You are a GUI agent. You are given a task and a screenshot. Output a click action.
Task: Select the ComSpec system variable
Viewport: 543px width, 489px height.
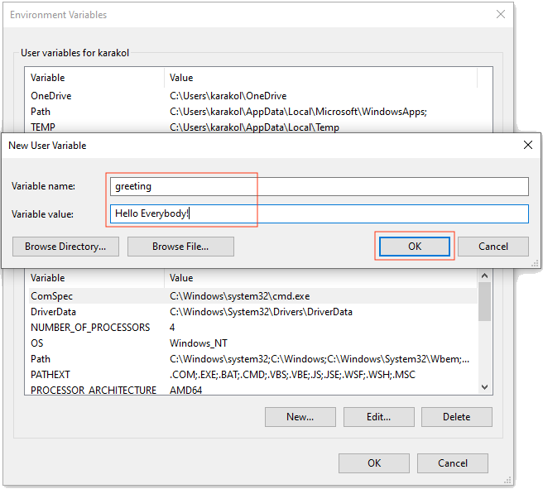(x=252, y=296)
